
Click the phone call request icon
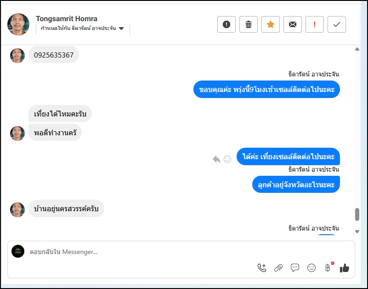click(x=262, y=268)
